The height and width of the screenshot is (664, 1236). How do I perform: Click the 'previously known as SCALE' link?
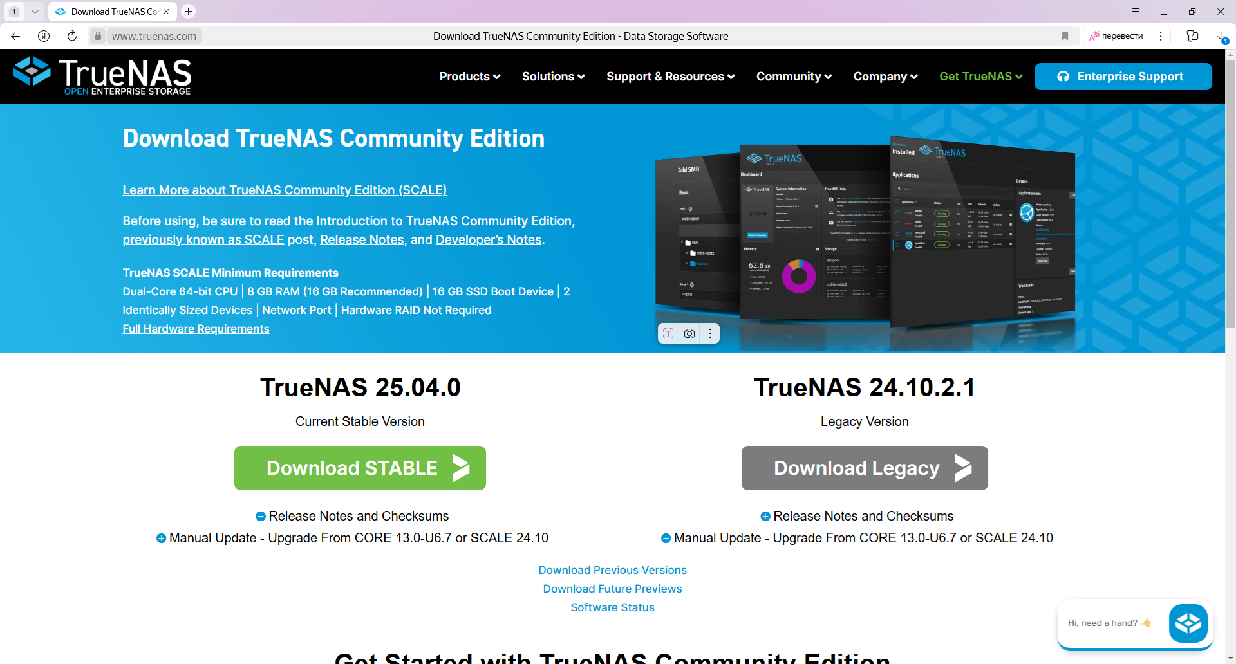point(203,239)
